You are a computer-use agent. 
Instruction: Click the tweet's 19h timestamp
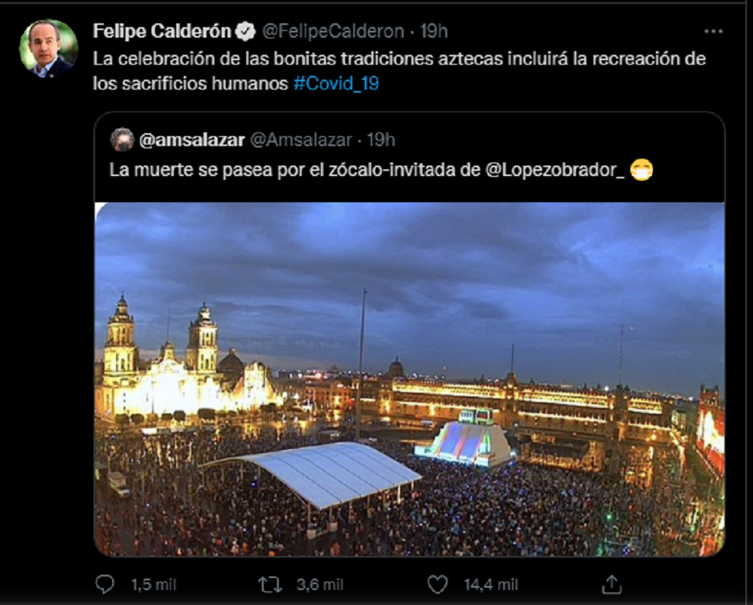tap(434, 32)
